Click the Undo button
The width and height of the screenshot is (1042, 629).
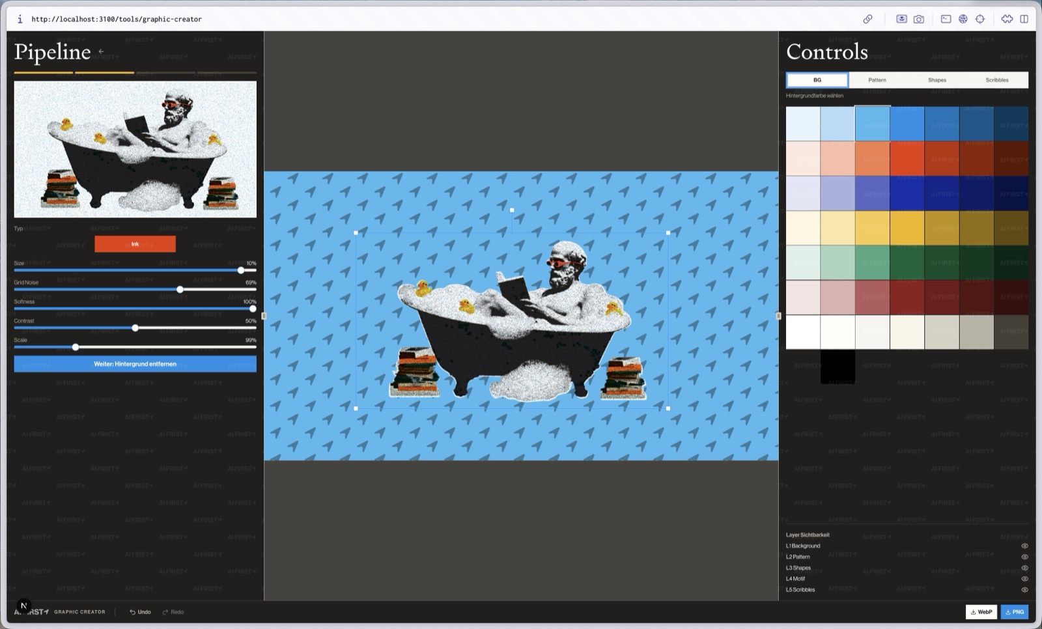(x=140, y=612)
